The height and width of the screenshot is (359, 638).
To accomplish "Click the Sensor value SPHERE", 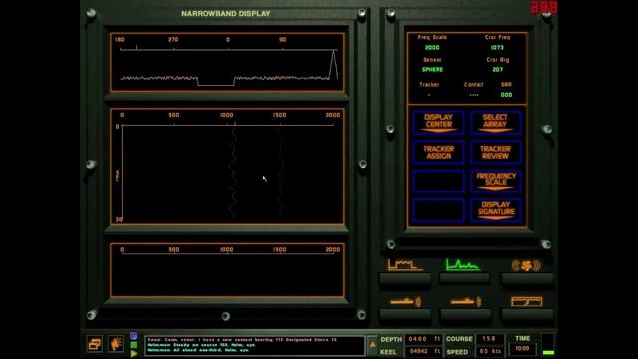I will [432, 69].
